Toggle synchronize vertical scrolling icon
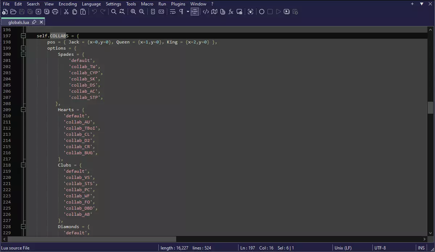This screenshot has width=435, height=252. point(153,12)
